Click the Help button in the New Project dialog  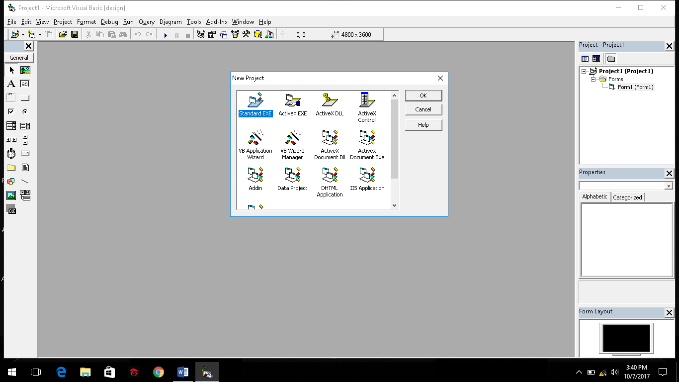(423, 125)
